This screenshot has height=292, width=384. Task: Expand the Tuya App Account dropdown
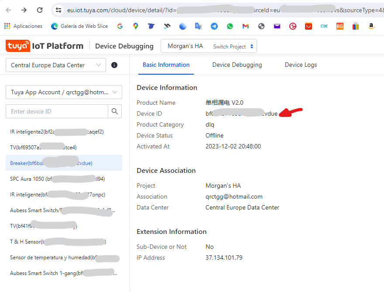pyautogui.click(x=64, y=92)
